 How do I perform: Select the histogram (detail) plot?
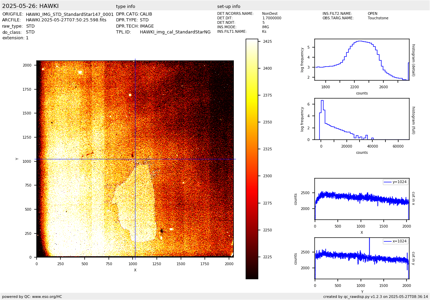362,59
